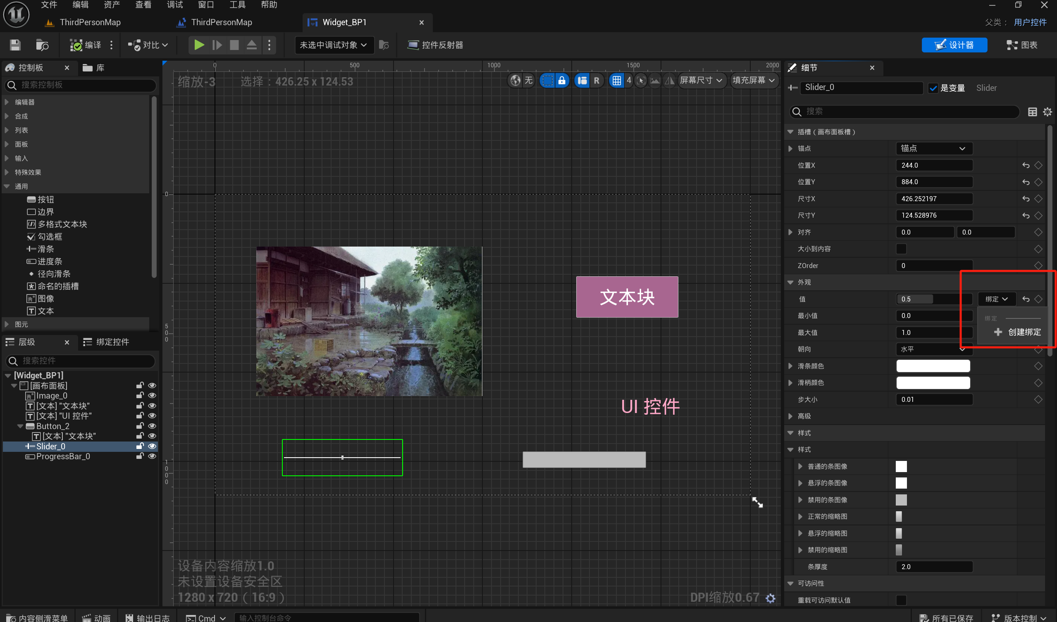Open the 滑条颜色 slider bar color swatch
Image resolution: width=1057 pixels, height=622 pixels.
point(933,366)
